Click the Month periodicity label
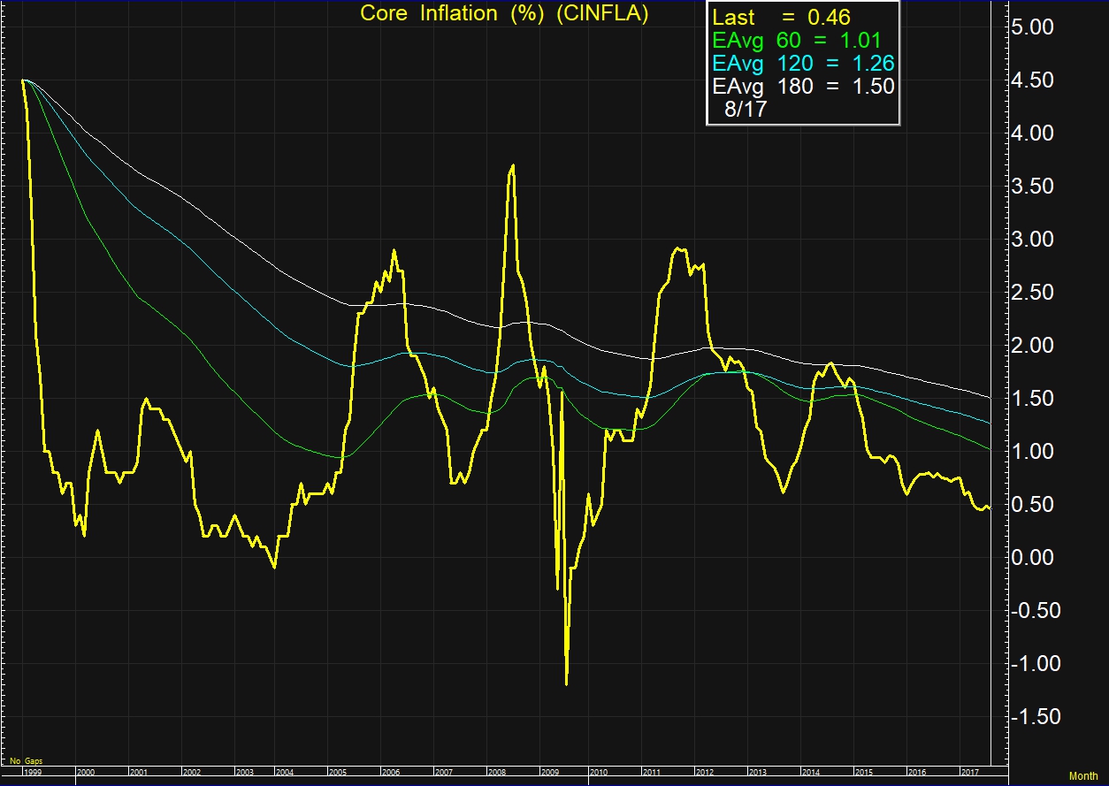The height and width of the screenshot is (786, 1109). (x=1083, y=776)
